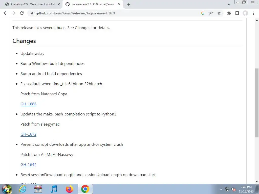Viewport: 259px width, 194px height.
Task: Open the clock showing 7:49 PM
Action: (x=246, y=189)
